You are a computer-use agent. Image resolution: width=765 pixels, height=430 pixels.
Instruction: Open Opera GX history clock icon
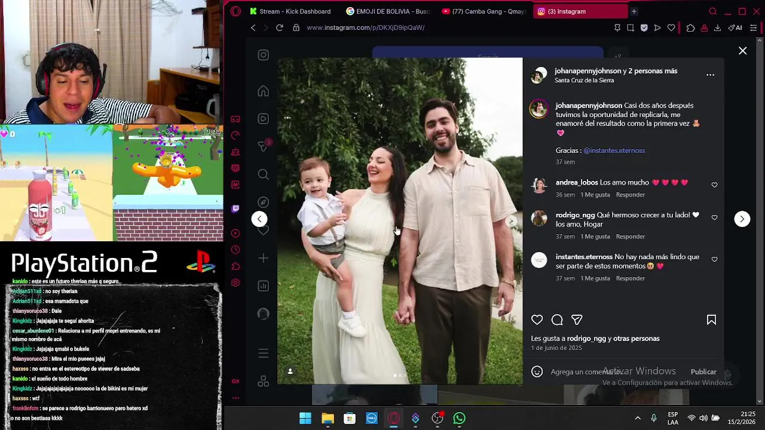click(235, 250)
